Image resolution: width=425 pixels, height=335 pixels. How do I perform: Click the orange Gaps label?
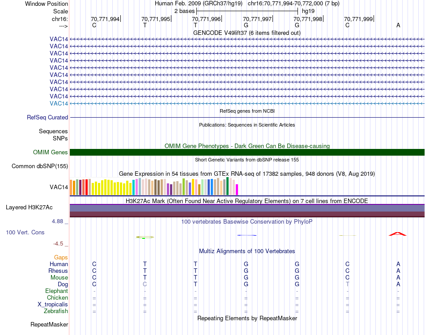(x=61, y=258)
